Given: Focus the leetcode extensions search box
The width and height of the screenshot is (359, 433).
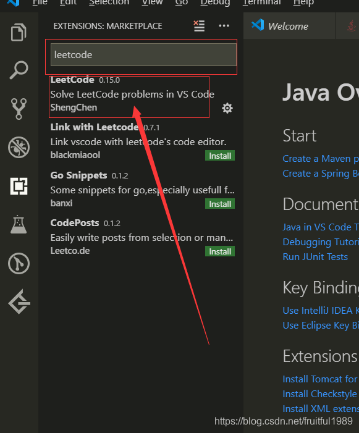Looking at the screenshot, I should [x=143, y=55].
